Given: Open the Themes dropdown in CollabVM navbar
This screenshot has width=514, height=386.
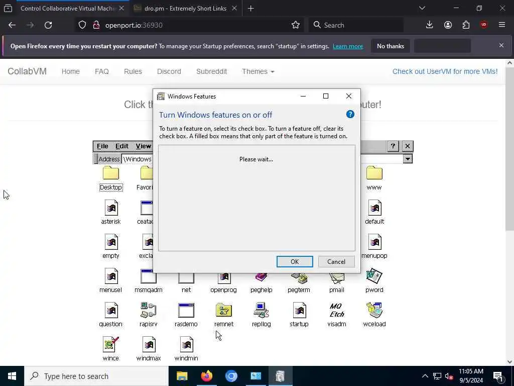Looking at the screenshot, I should point(258,71).
